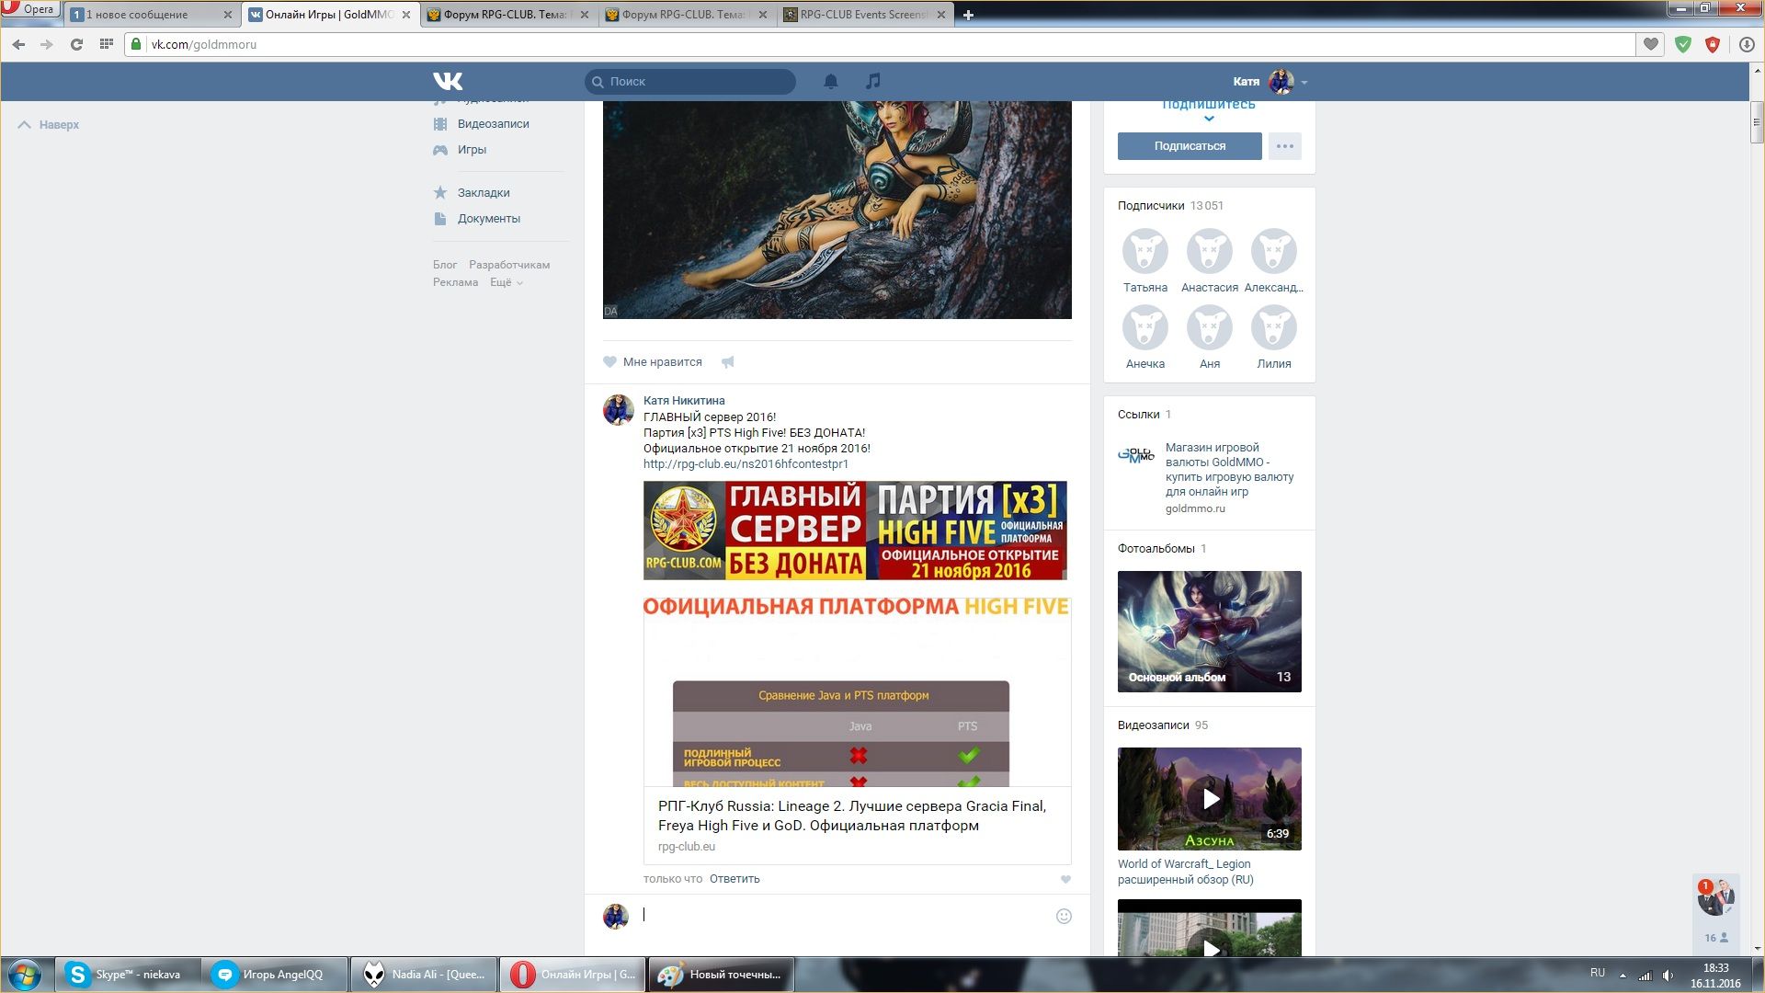Open Speed Dial grid icon

pyautogui.click(x=106, y=44)
